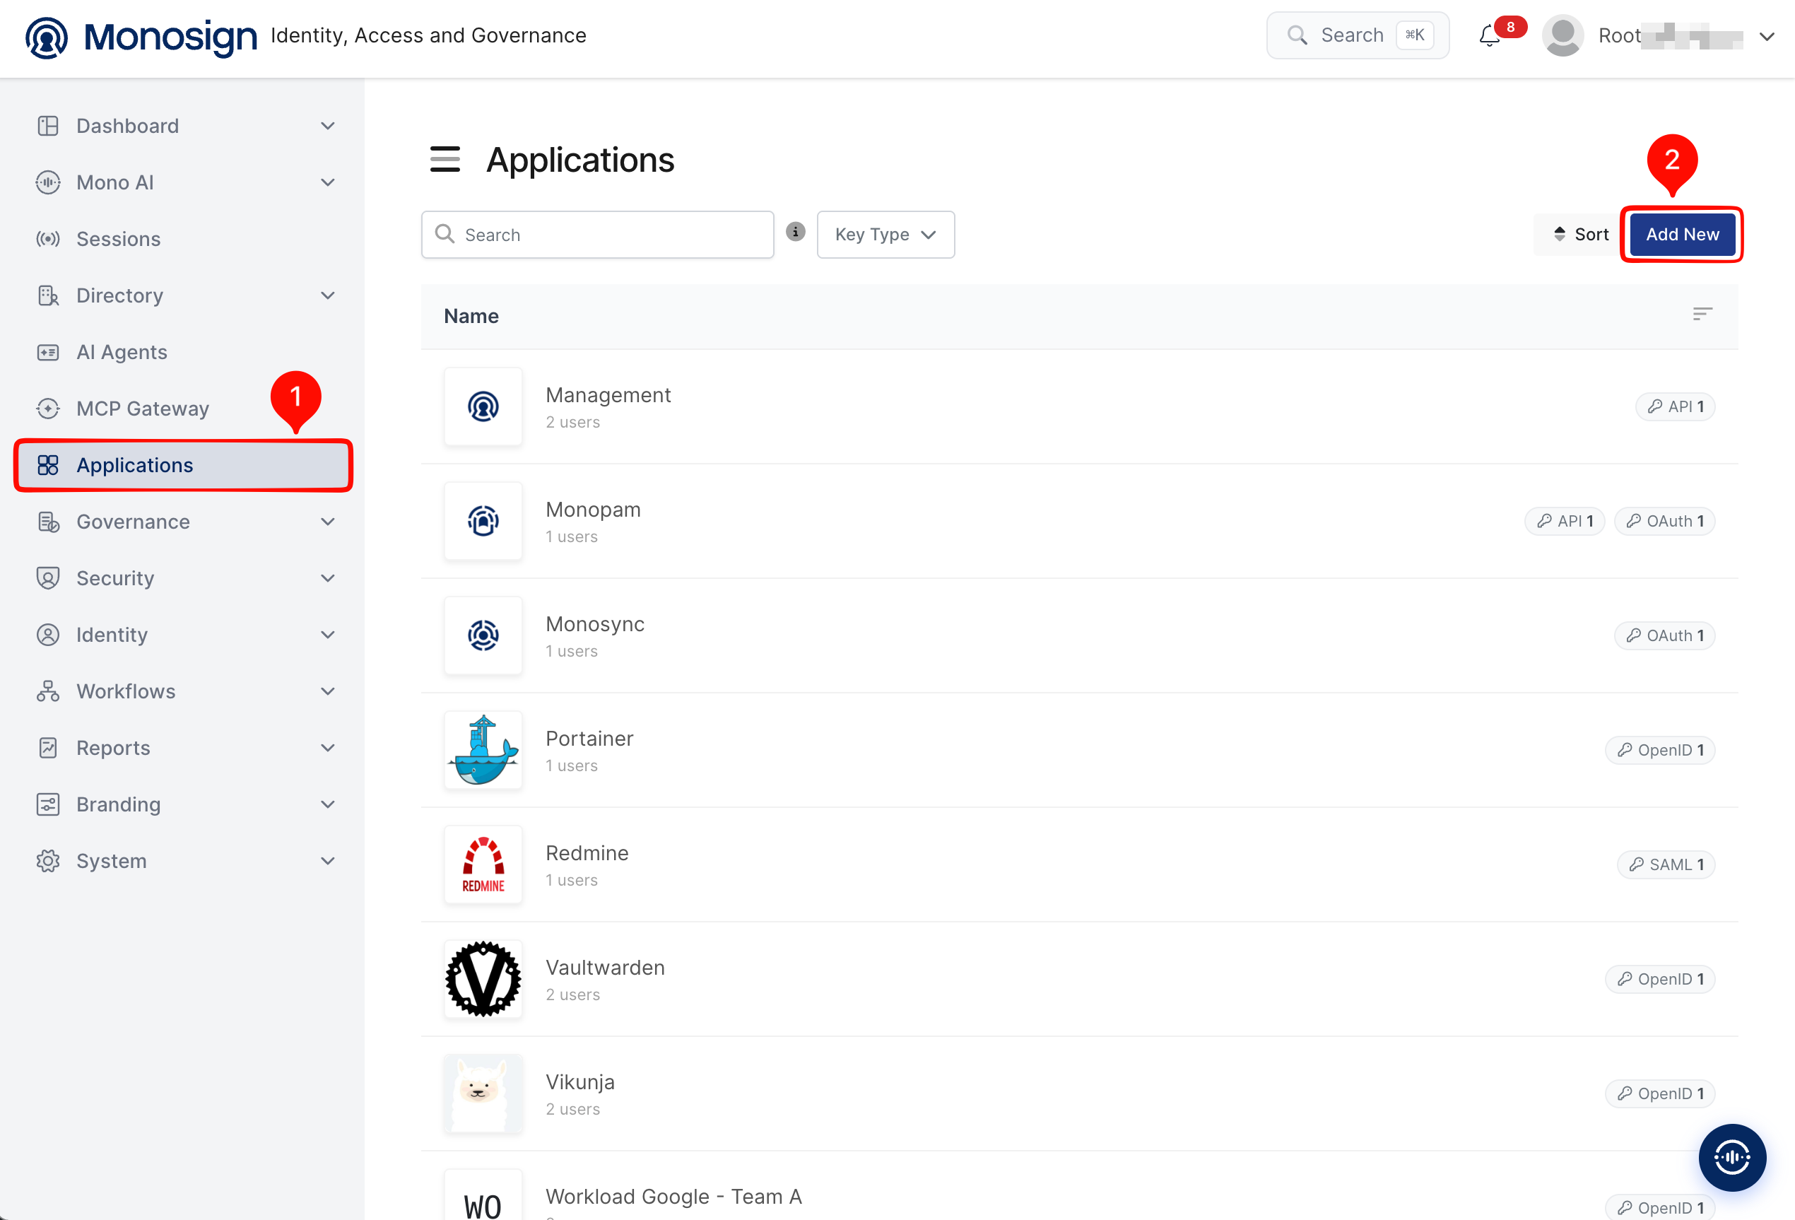Image resolution: width=1795 pixels, height=1220 pixels.
Task: Click the Mono AI floating assistant button
Action: 1731,1156
